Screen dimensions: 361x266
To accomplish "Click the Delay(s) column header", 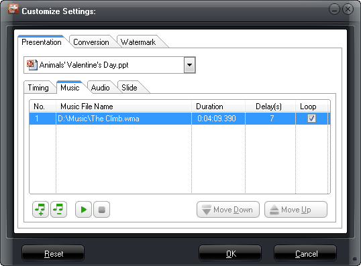I will [270, 107].
